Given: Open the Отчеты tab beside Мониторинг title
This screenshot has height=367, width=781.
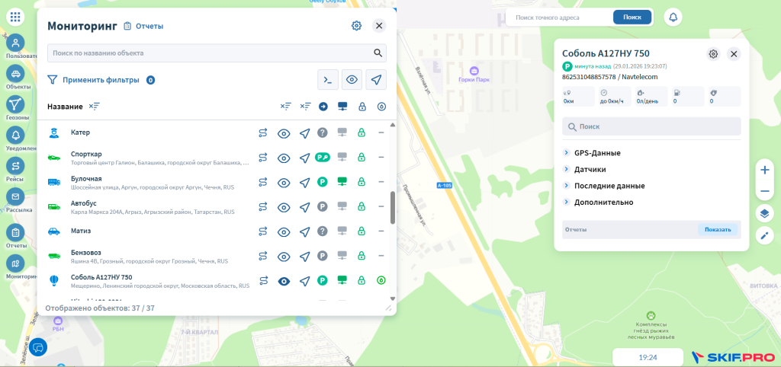Looking at the screenshot, I should point(143,26).
